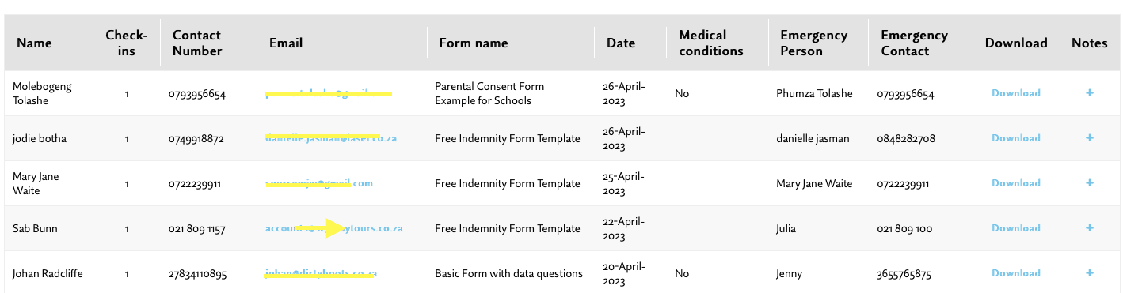Download Molebogeng Tolashe's consent form
Viewport: 1123px width, 293px height.
click(x=1016, y=93)
